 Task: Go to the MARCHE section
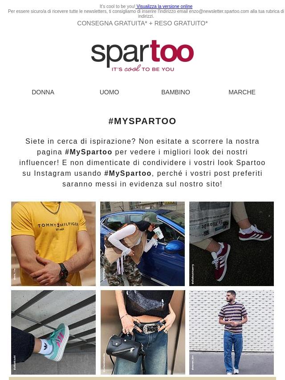[242, 92]
